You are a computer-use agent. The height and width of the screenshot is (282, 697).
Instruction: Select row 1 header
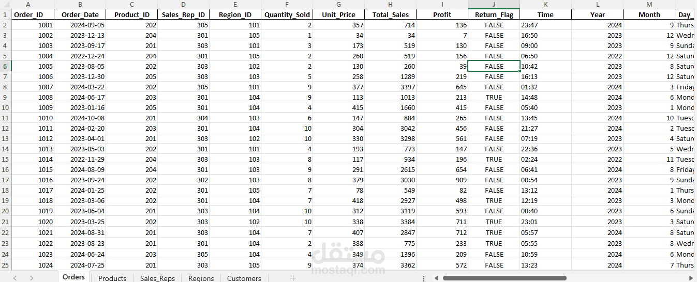tap(6, 14)
